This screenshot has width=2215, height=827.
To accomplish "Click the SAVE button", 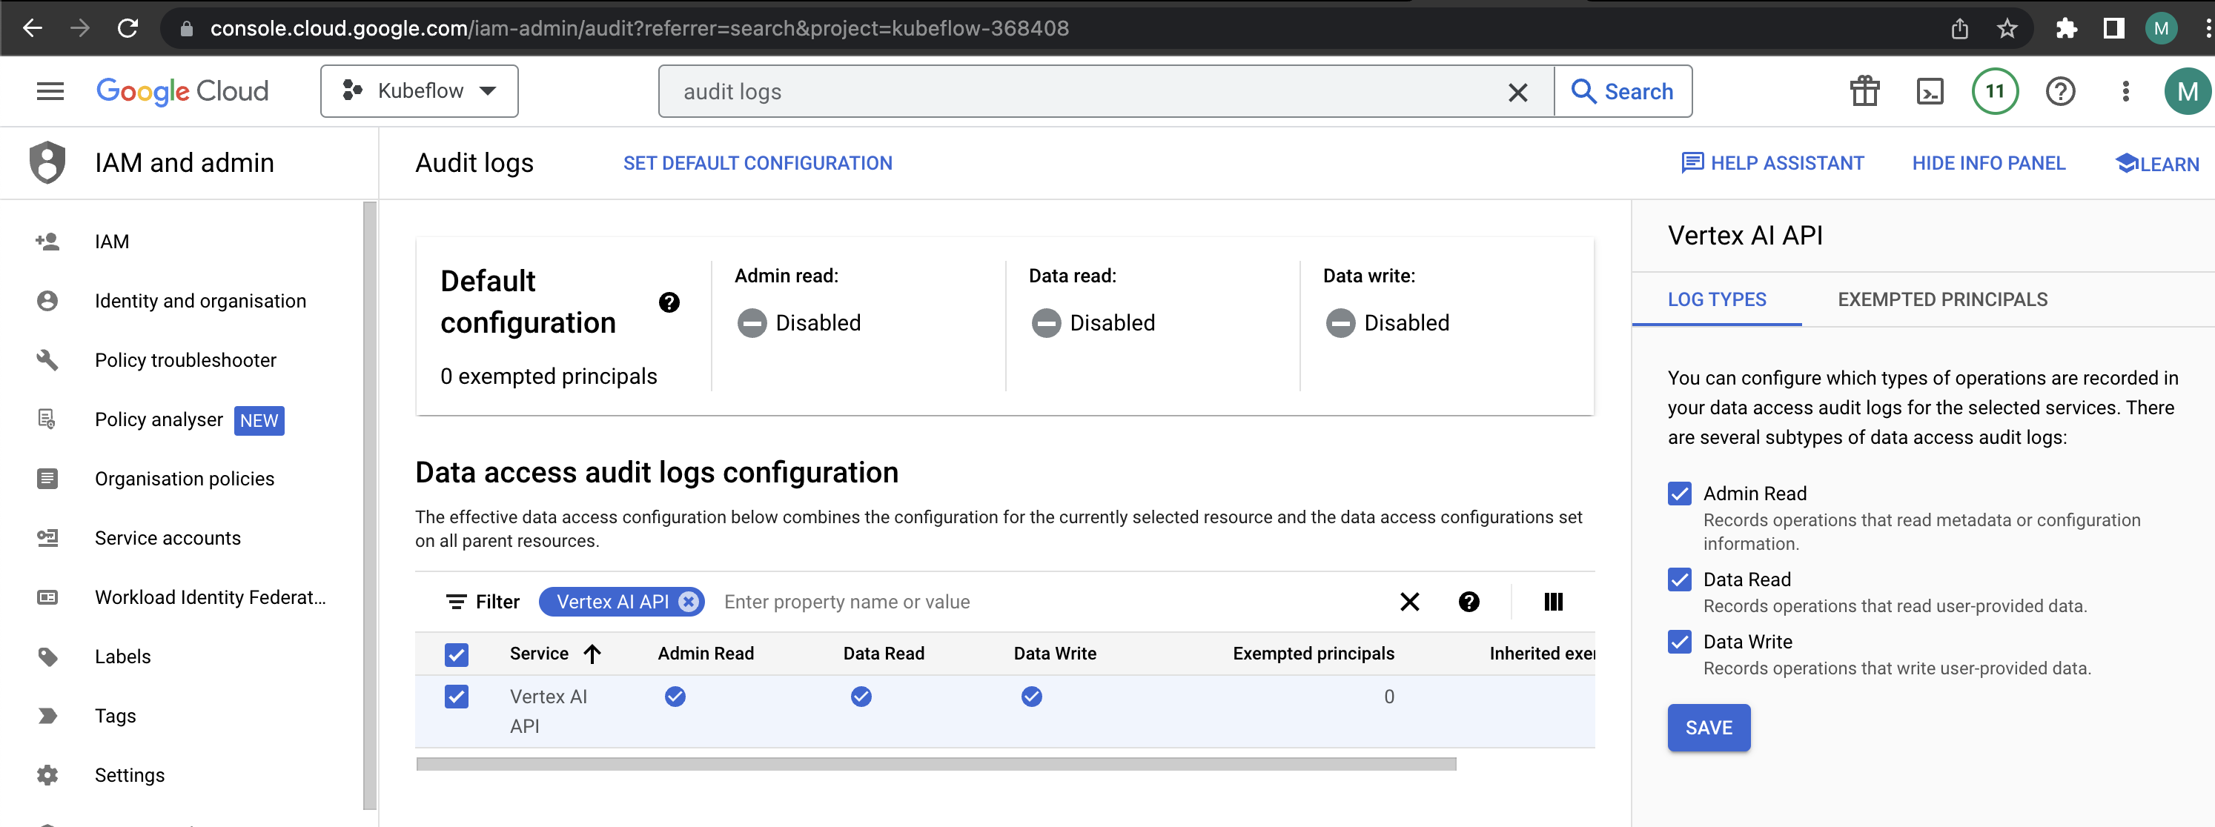I will pyautogui.click(x=1708, y=728).
